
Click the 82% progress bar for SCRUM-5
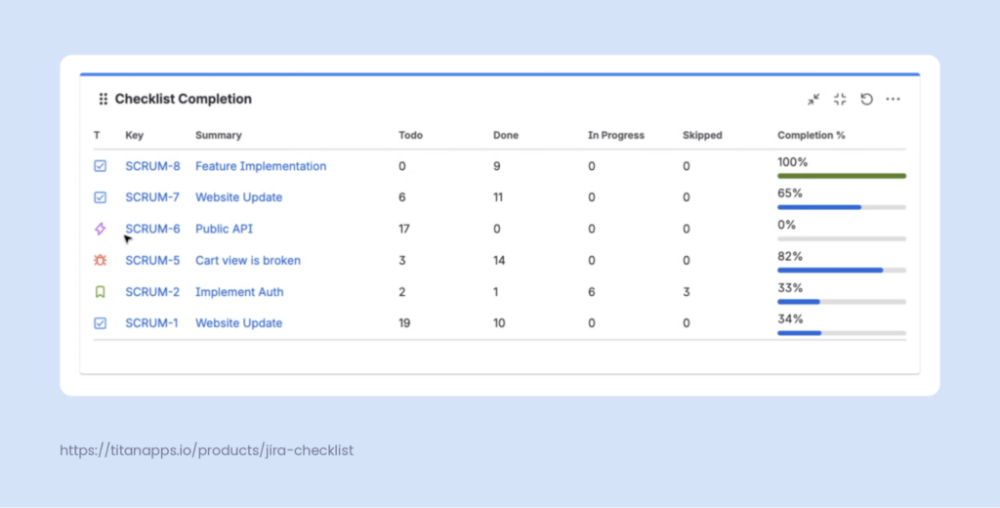click(x=842, y=271)
